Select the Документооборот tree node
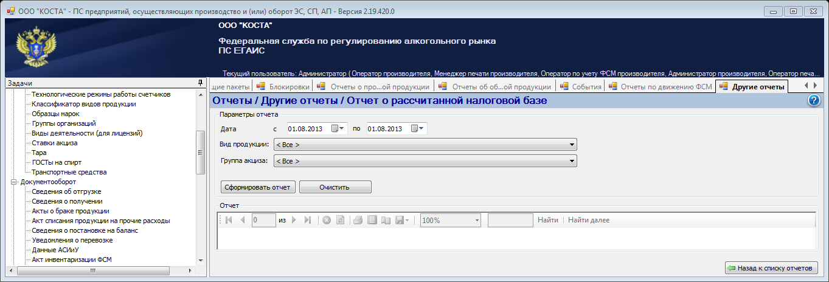Image resolution: width=829 pixels, height=282 pixels. (48, 182)
